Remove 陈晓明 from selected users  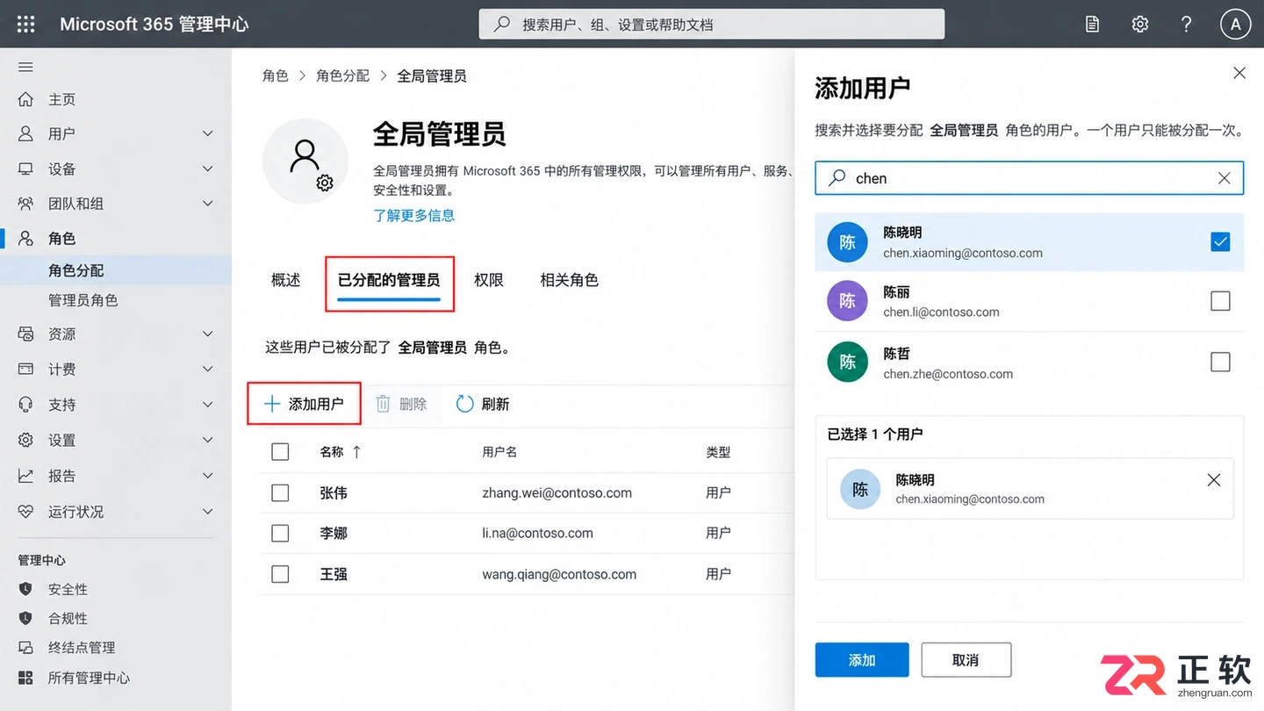(x=1214, y=480)
